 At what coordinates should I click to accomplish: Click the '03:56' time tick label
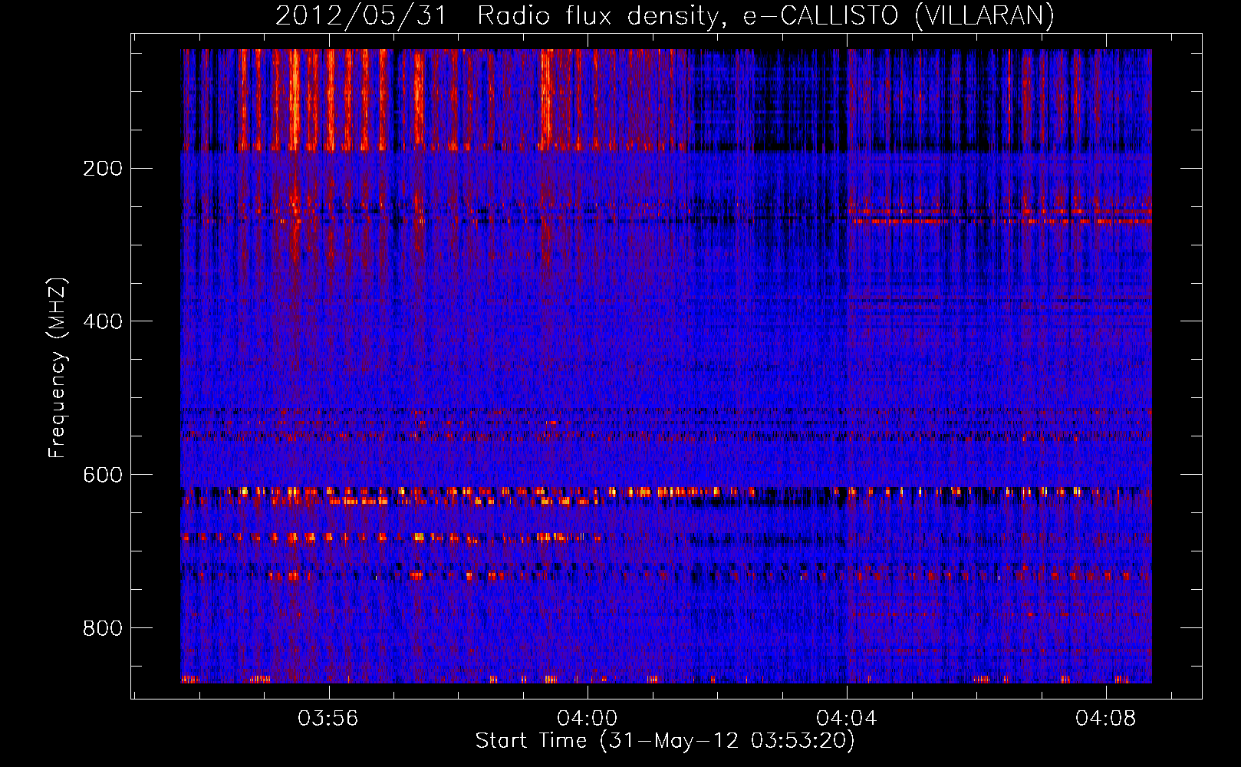coord(328,718)
